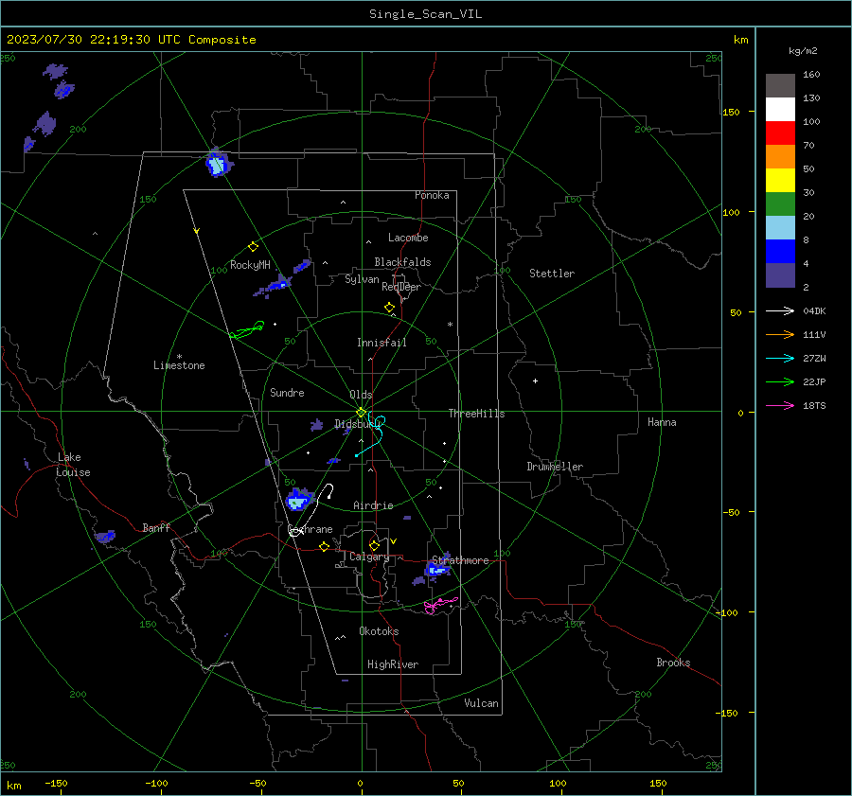The height and width of the screenshot is (796, 852).
Task: Click the Strathmore city label
Action: (460, 560)
